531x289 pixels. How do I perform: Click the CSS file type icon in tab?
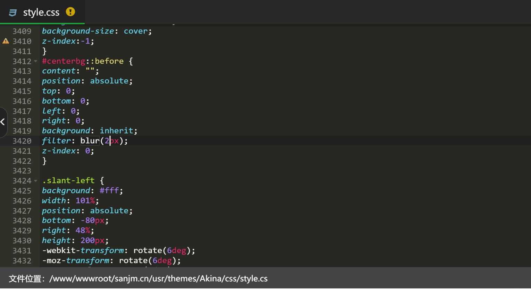pos(13,12)
